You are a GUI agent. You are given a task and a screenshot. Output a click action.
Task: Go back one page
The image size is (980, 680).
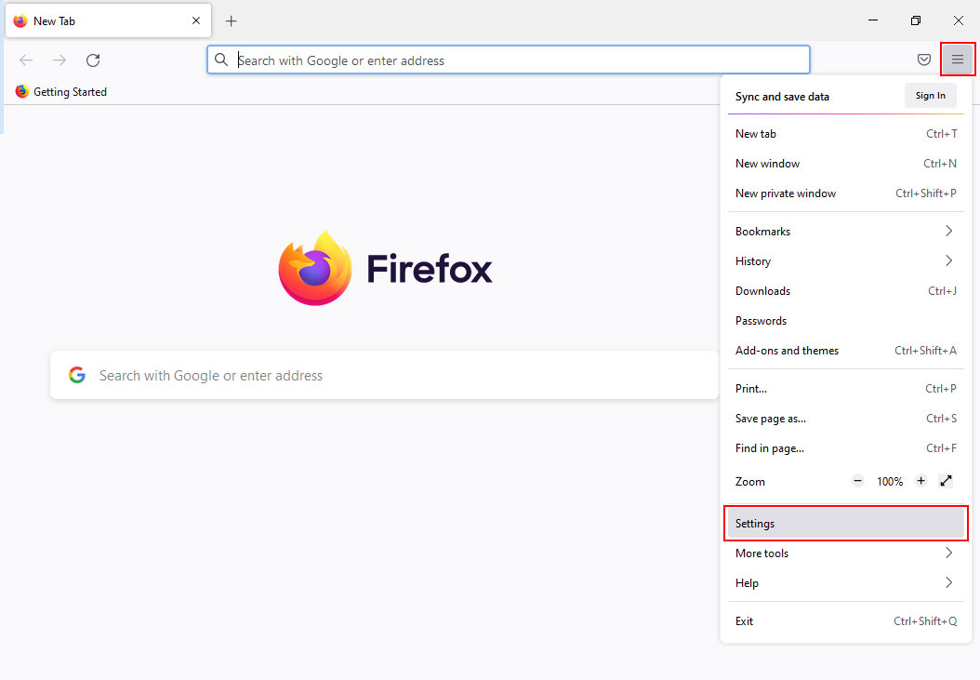tap(26, 60)
